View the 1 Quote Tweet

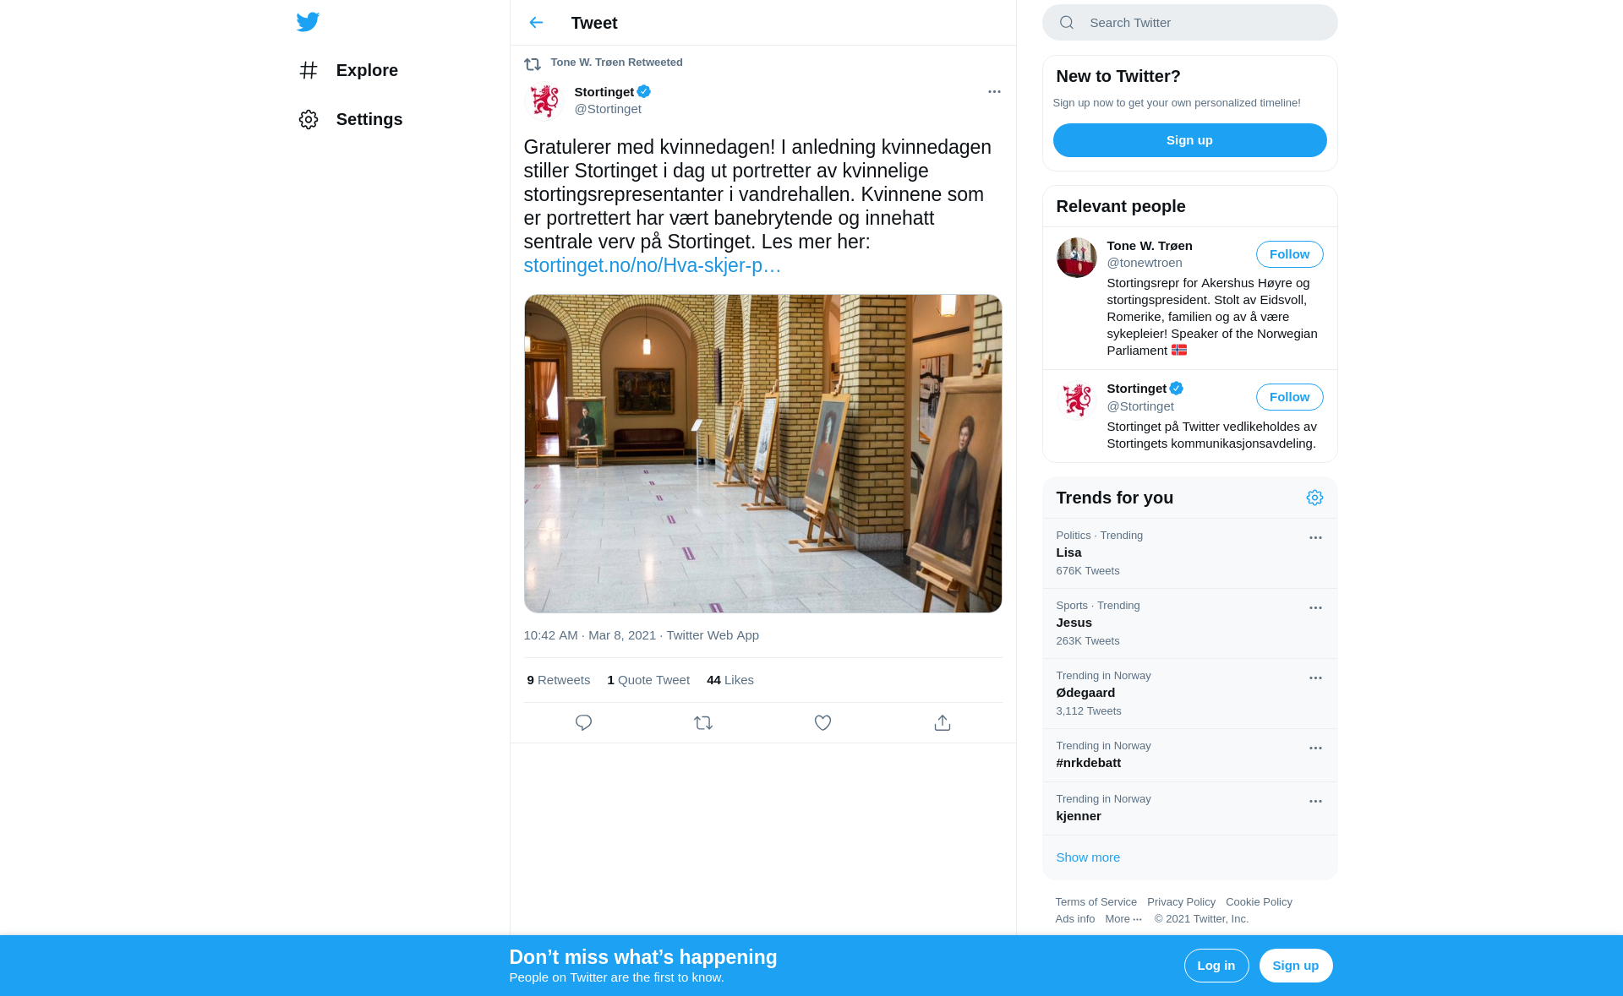[648, 680]
